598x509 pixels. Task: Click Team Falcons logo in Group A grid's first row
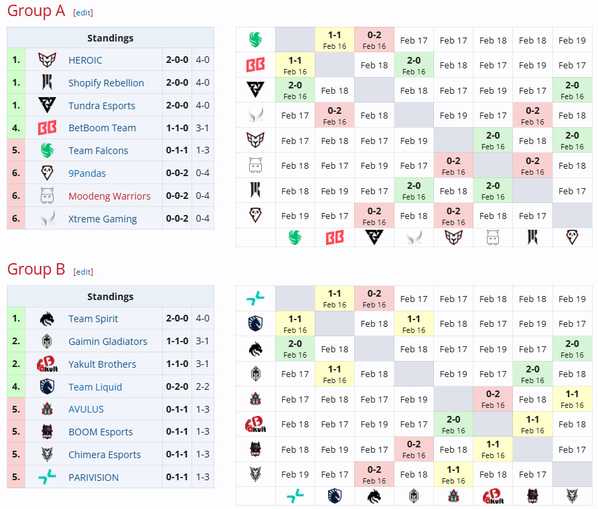click(256, 40)
